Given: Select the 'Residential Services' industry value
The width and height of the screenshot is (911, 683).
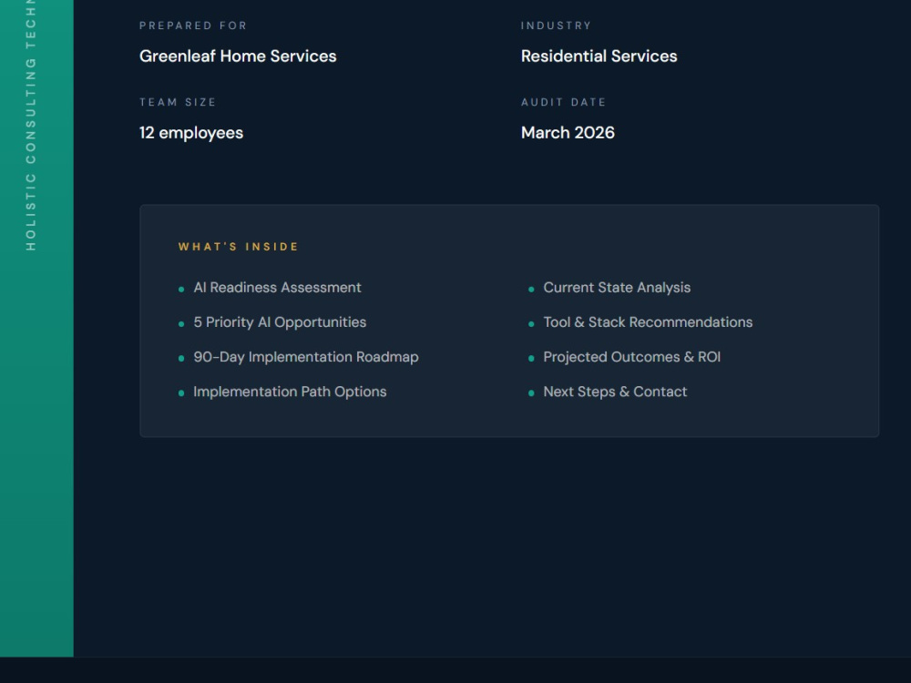Looking at the screenshot, I should (x=599, y=56).
